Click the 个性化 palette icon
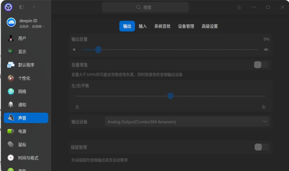 click(11, 78)
